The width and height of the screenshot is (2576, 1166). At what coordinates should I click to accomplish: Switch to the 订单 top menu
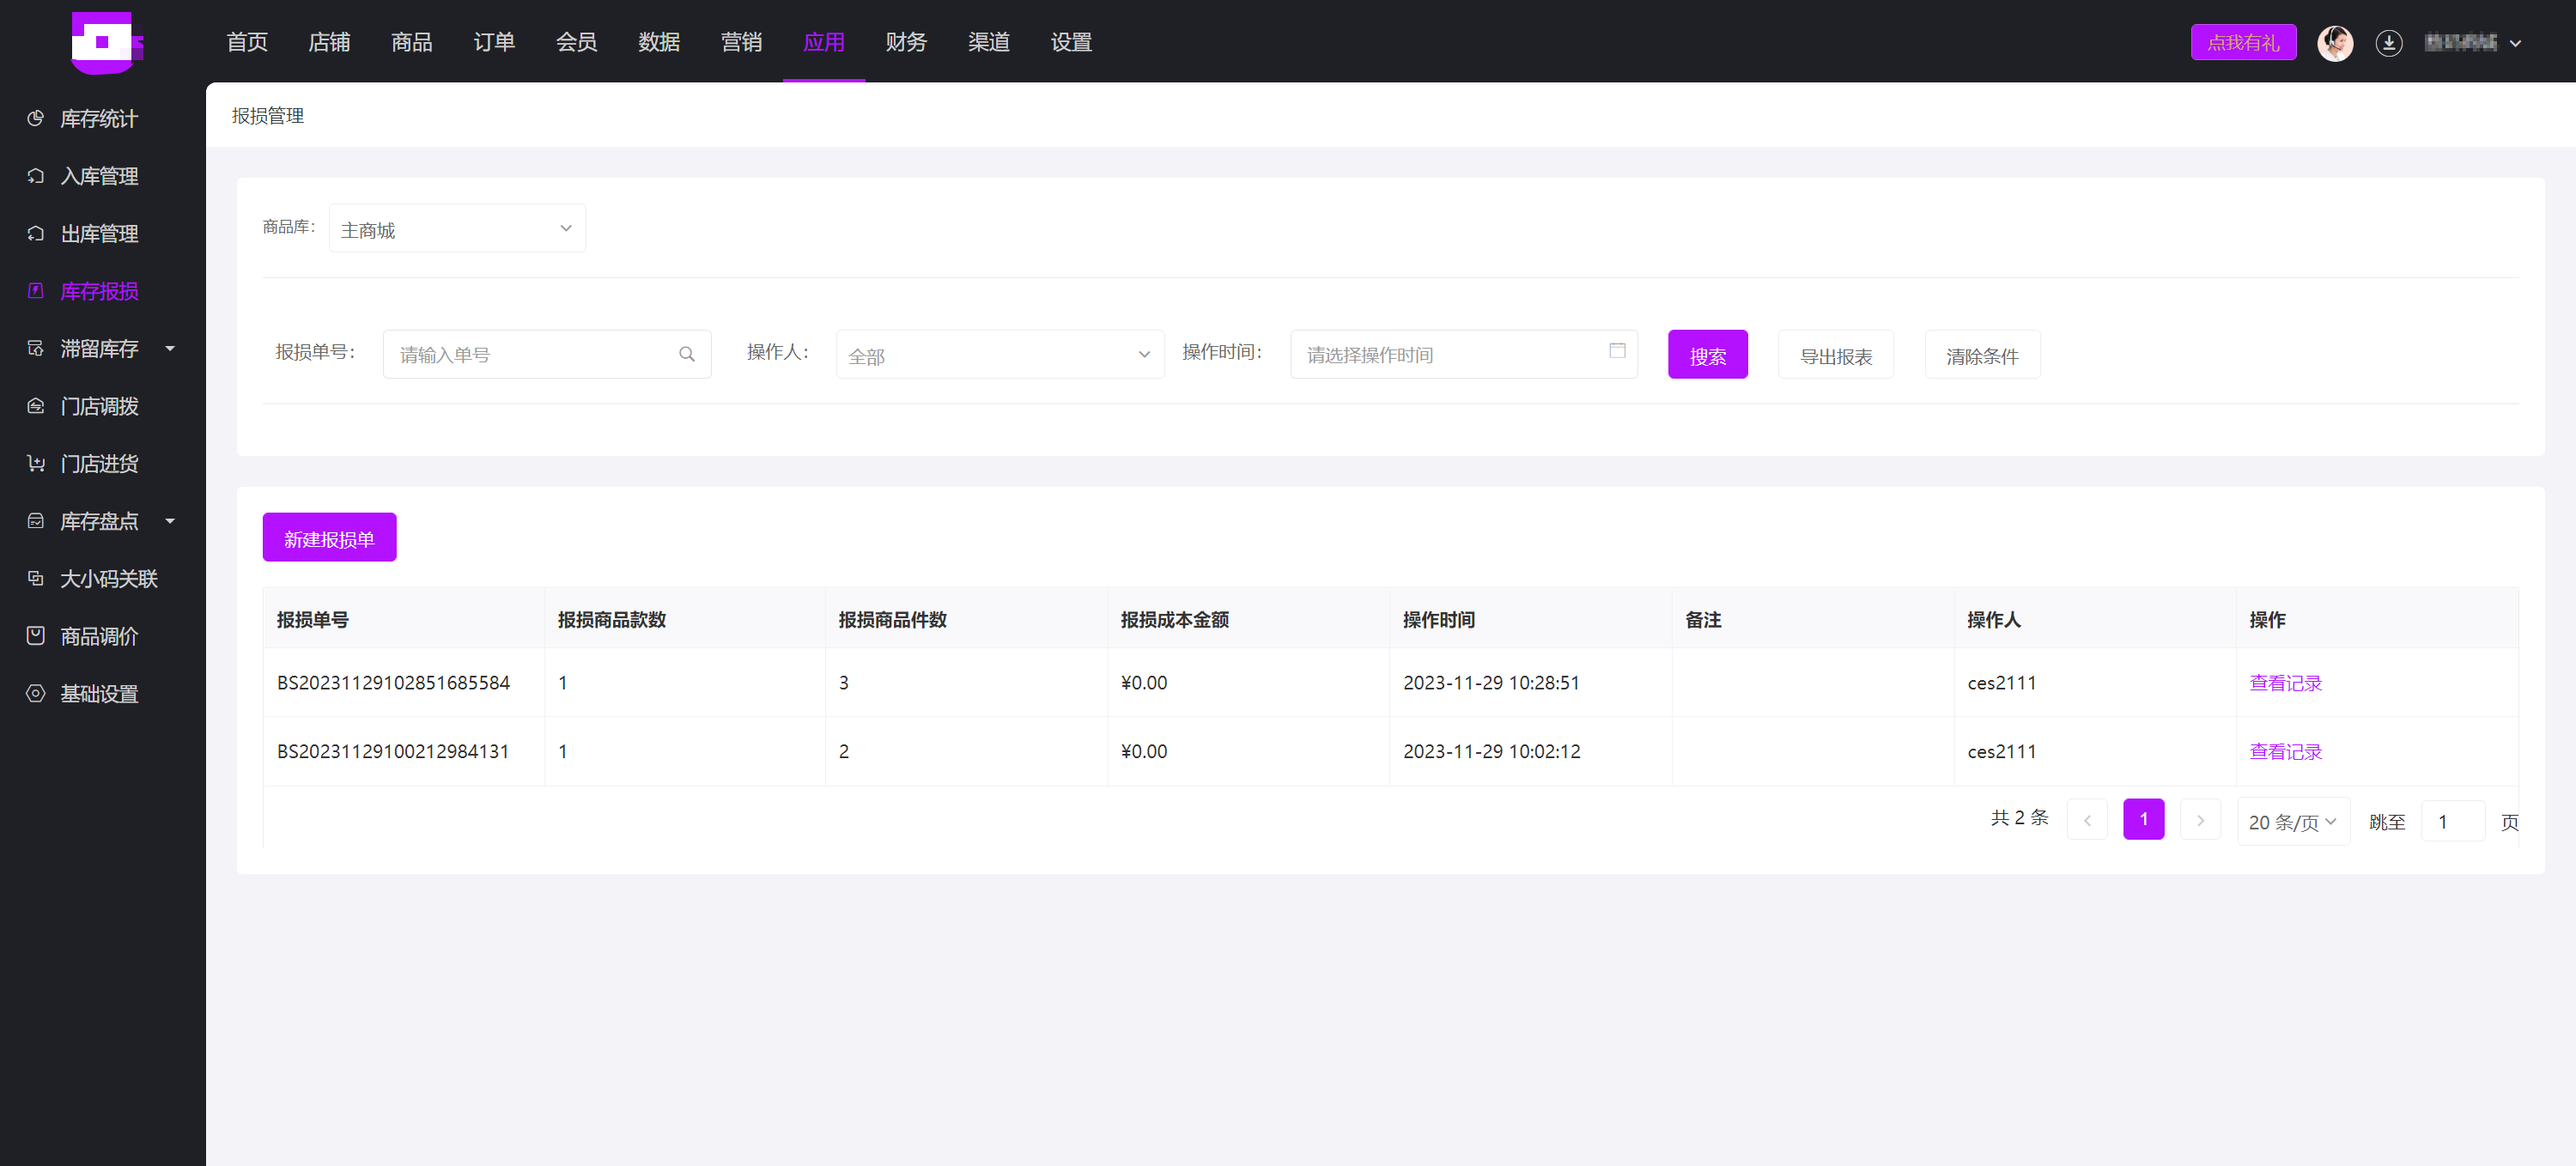click(x=493, y=42)
